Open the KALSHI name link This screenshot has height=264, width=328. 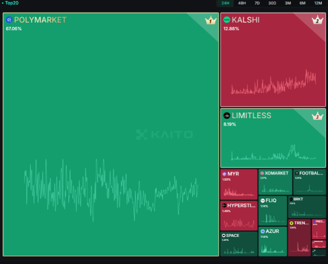245,20
